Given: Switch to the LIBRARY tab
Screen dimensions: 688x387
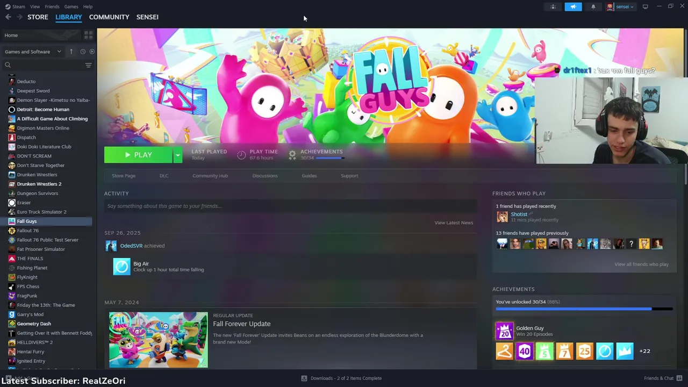Looking at the screenshot, I should pos(69,17).
